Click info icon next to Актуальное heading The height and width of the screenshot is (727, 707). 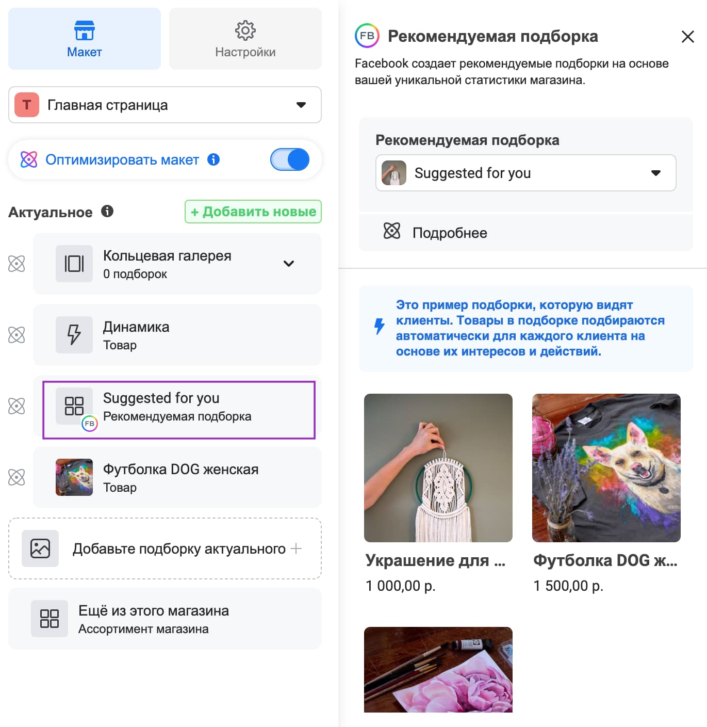click(x=107, y=211)
